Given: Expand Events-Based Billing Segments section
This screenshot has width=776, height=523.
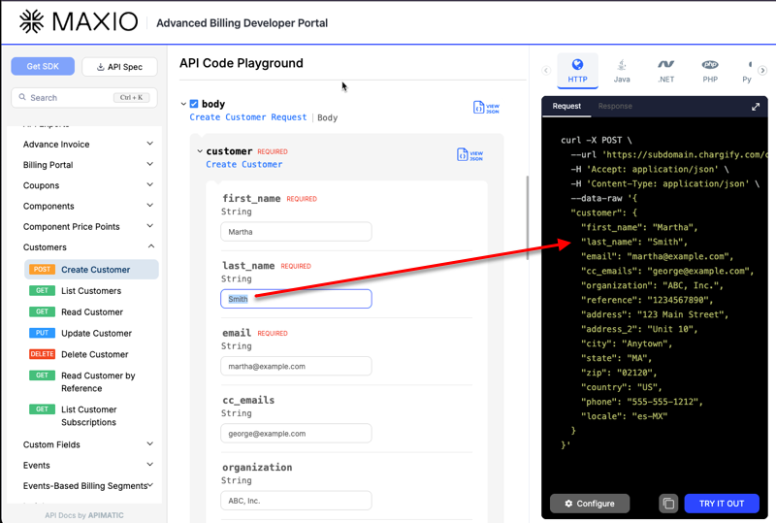Looking at the screenshot, I should click(88, 486).
